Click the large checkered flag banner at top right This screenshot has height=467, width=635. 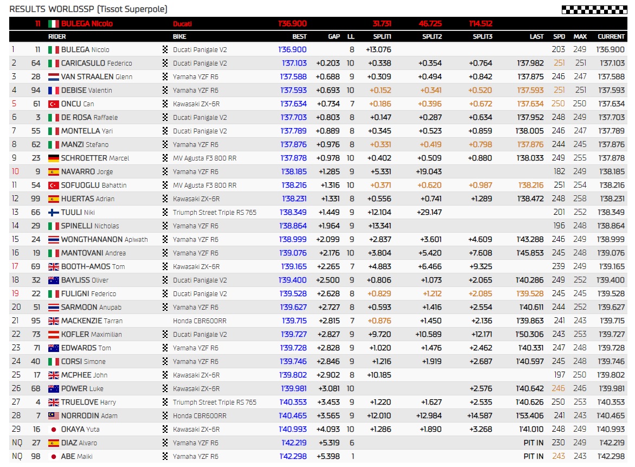point(594,10)
